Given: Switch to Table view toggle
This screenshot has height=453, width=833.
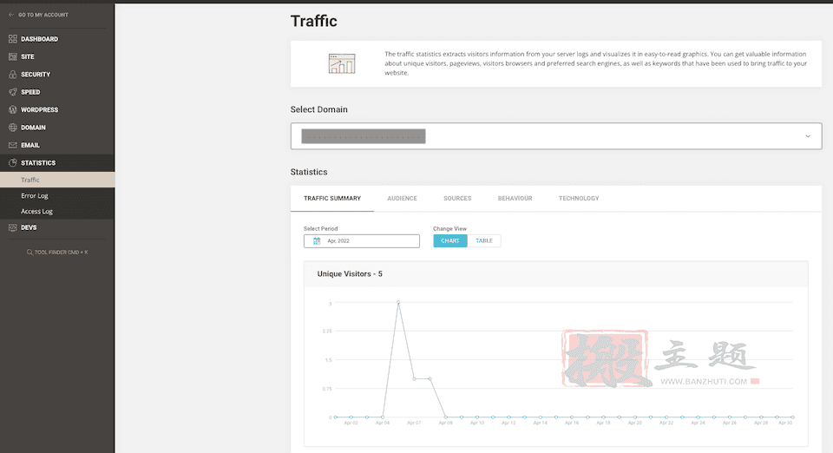Looking at the screenshot, I should pyautogui.click(x=484, y=240).
